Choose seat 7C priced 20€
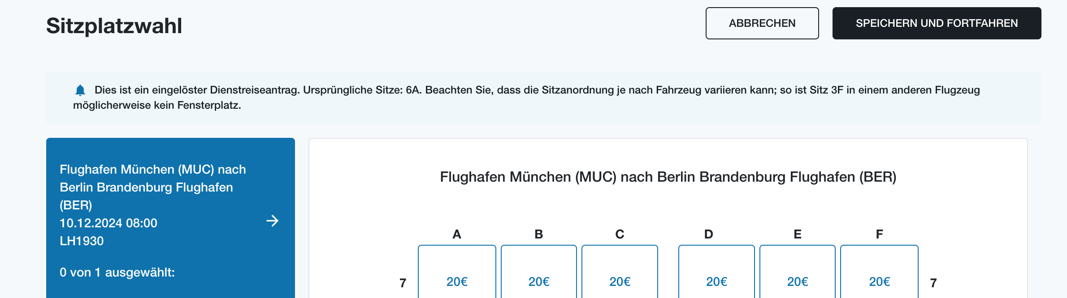Viewport: 1067px width, 298px height. coord(620,272)
